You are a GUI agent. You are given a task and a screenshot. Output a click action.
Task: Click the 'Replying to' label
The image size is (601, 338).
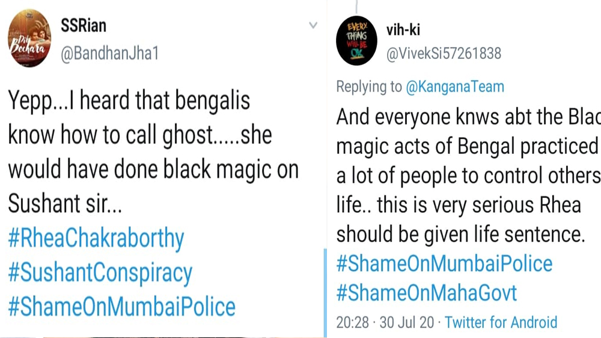click(x=368, y=87)
